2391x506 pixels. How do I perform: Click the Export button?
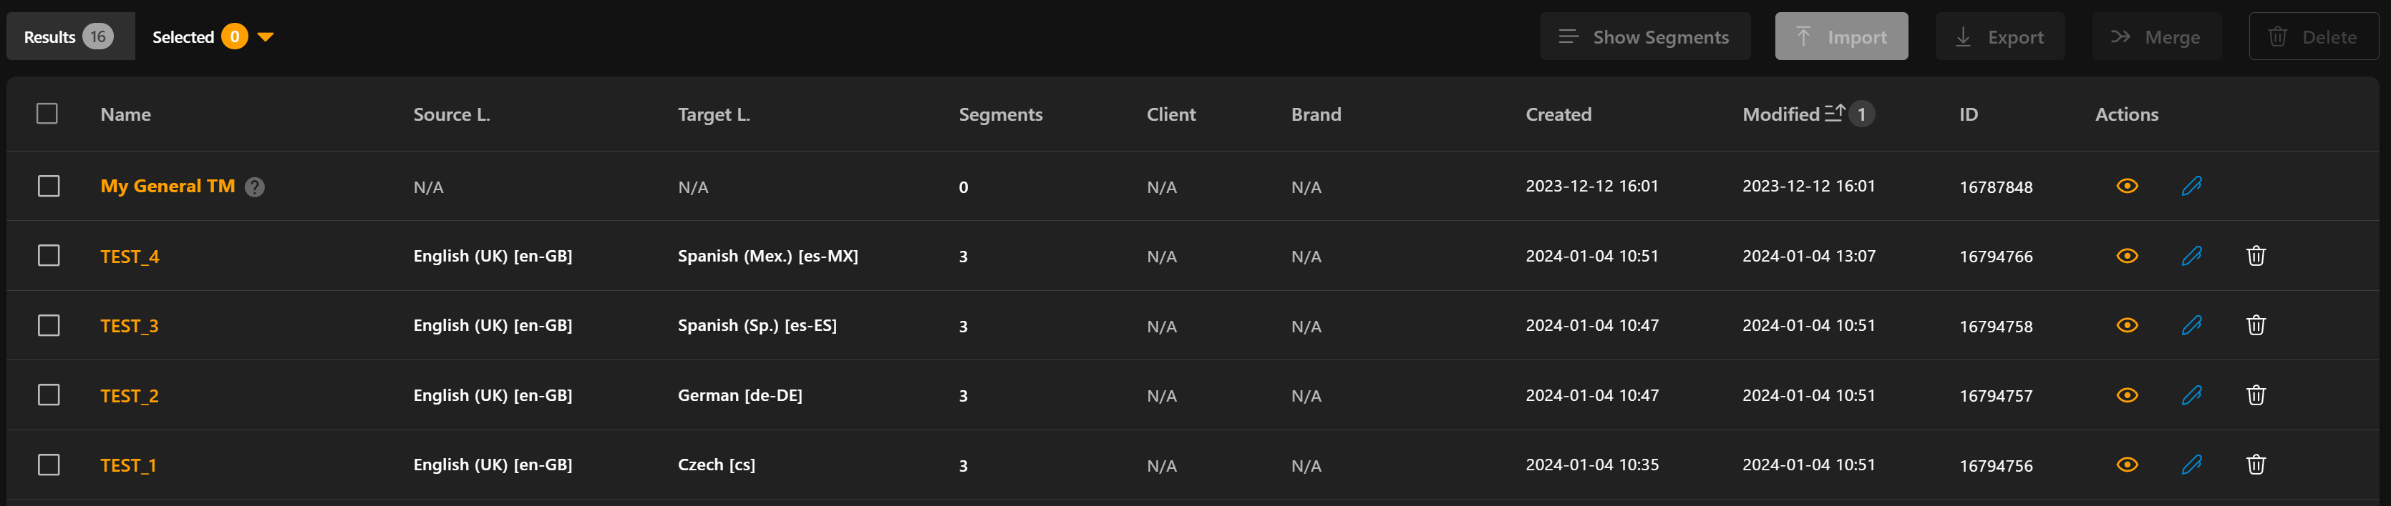1999,37
